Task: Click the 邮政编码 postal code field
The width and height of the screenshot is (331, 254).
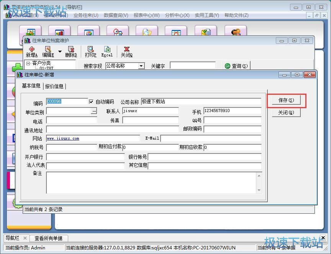Action: coord(233,129)
